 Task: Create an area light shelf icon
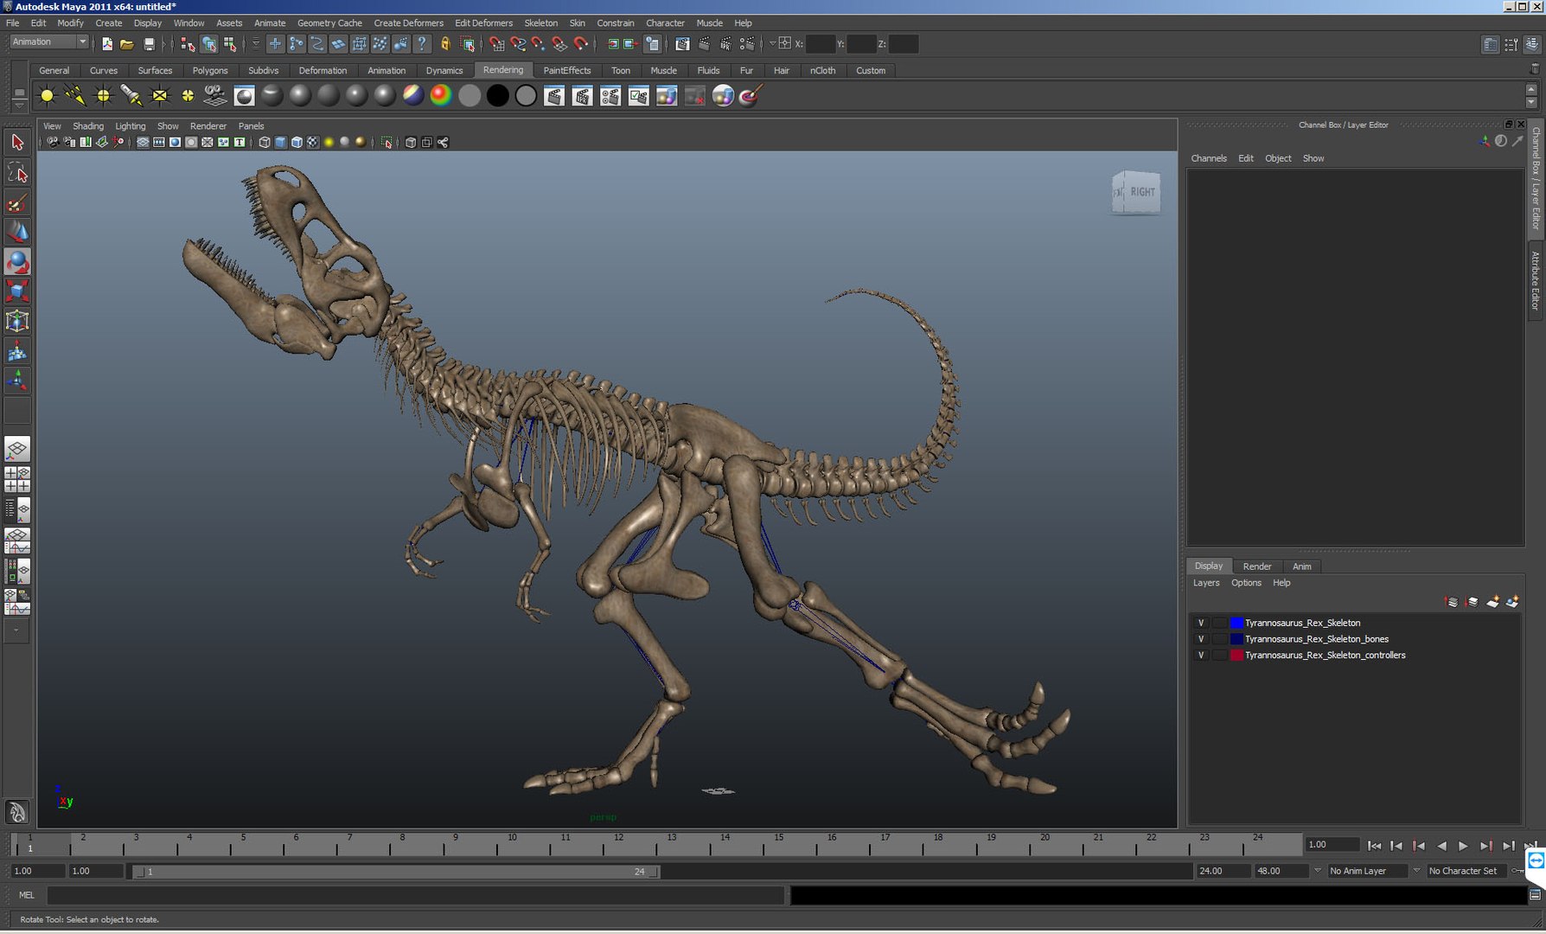pyautogui.click(x=160, y=96)
